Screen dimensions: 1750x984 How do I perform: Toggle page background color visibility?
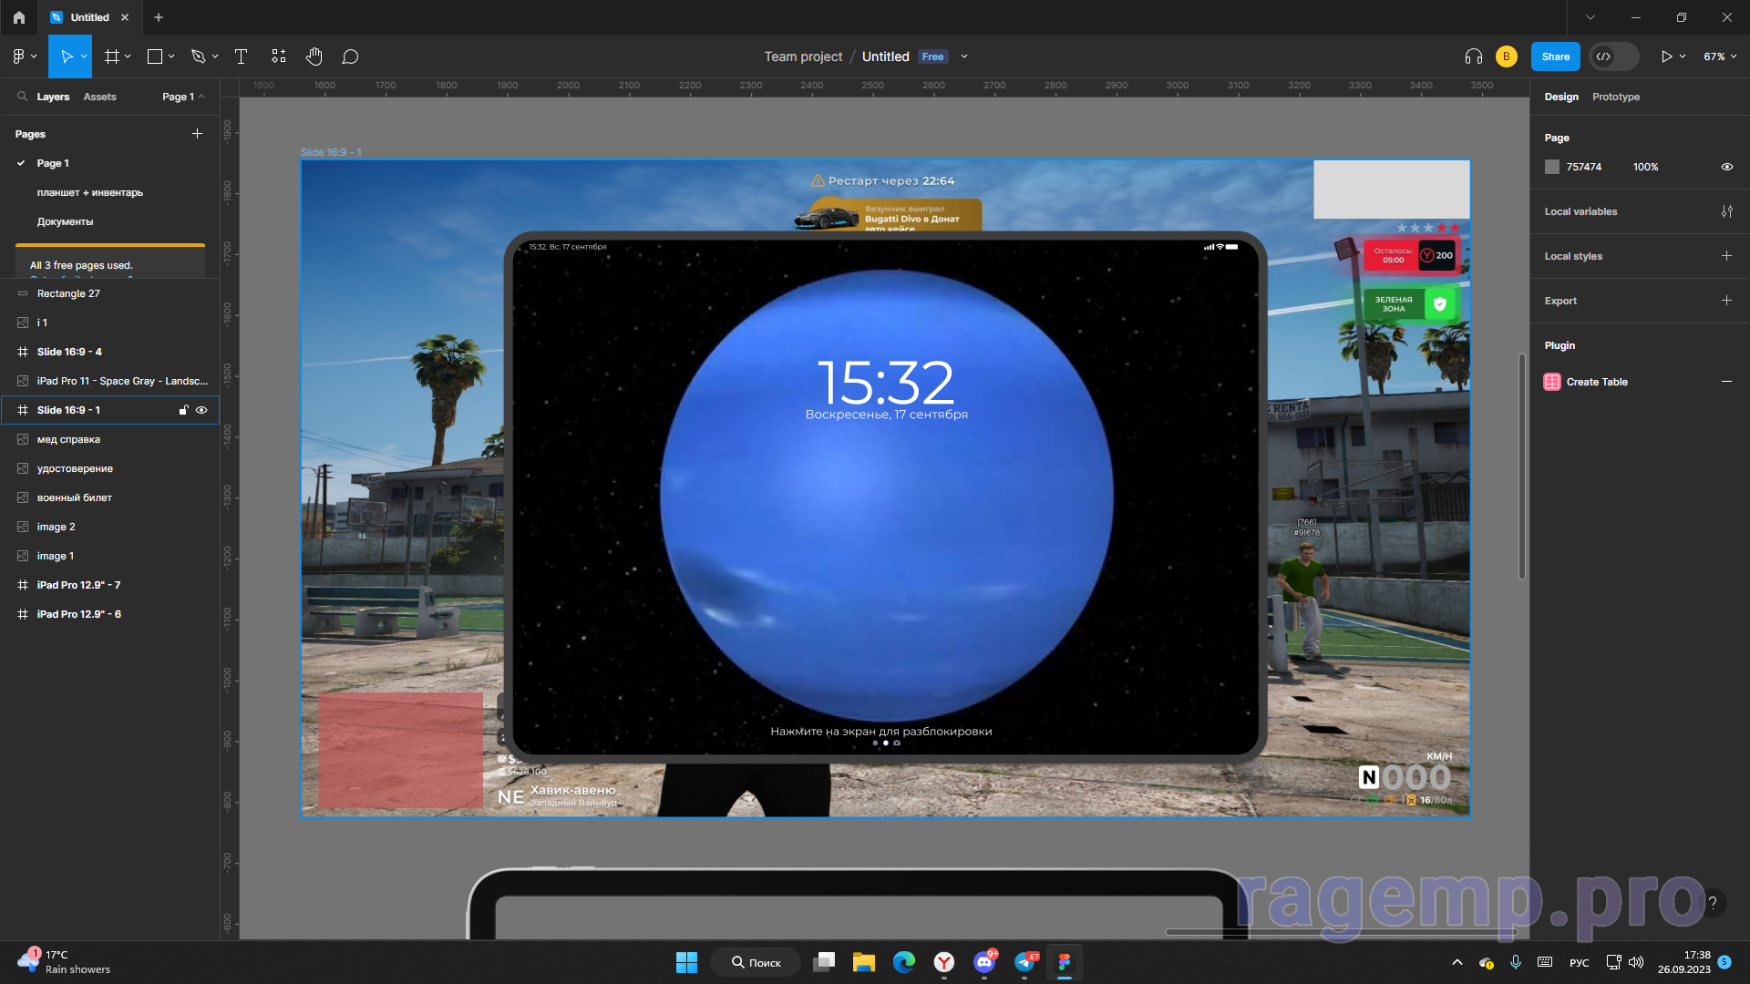[x=1726, y=167]
